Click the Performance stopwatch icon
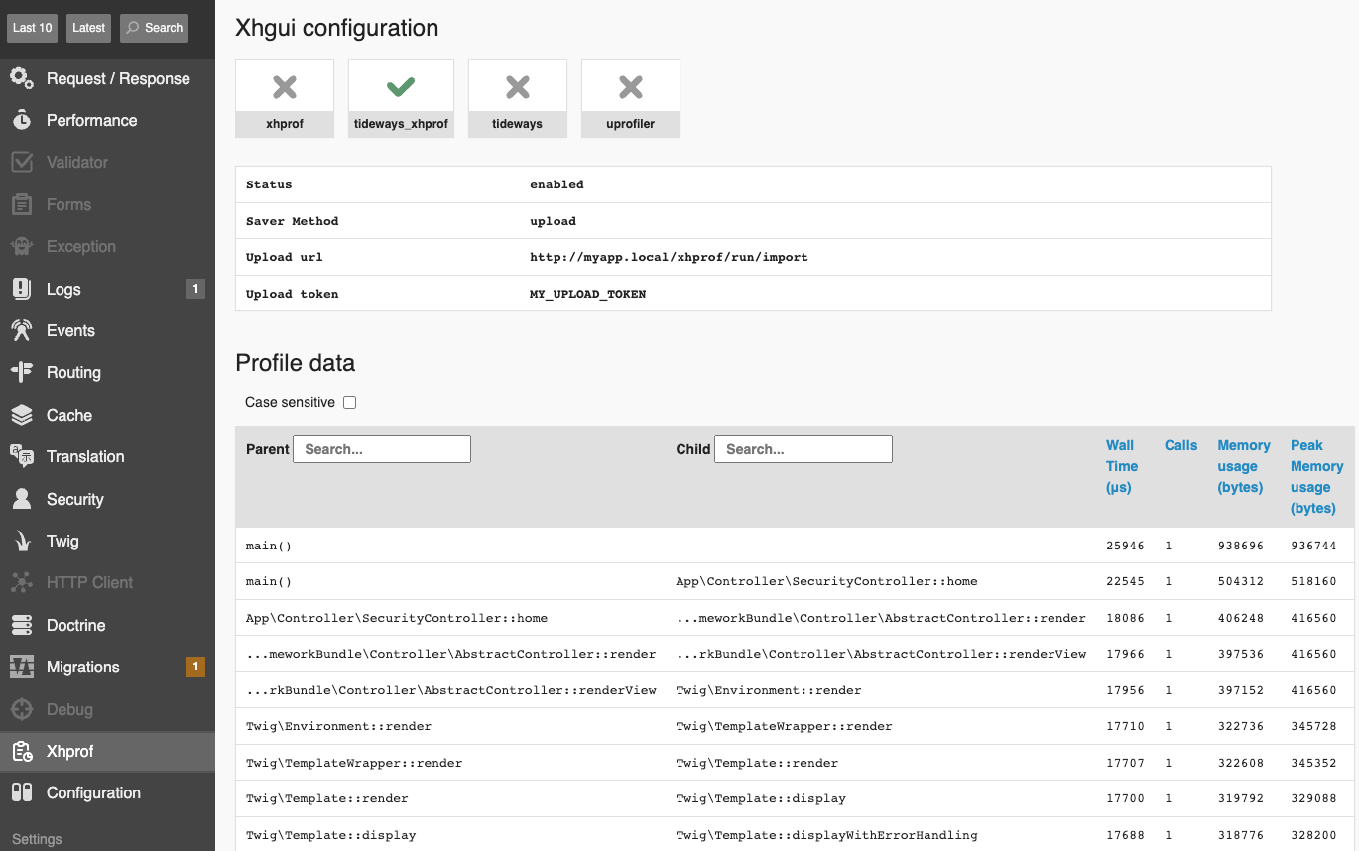1359x851 pixels. (x=22, y=120)
